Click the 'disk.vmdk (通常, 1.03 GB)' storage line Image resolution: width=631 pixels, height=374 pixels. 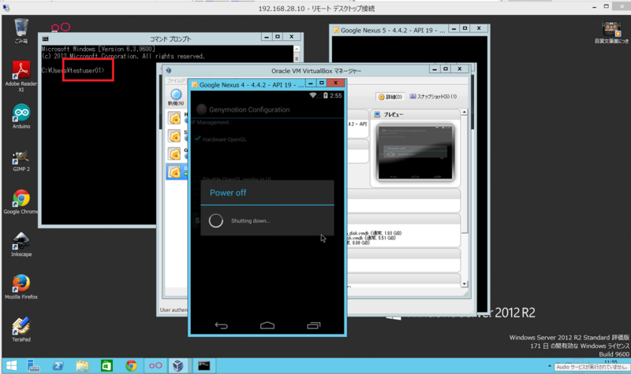374,233
